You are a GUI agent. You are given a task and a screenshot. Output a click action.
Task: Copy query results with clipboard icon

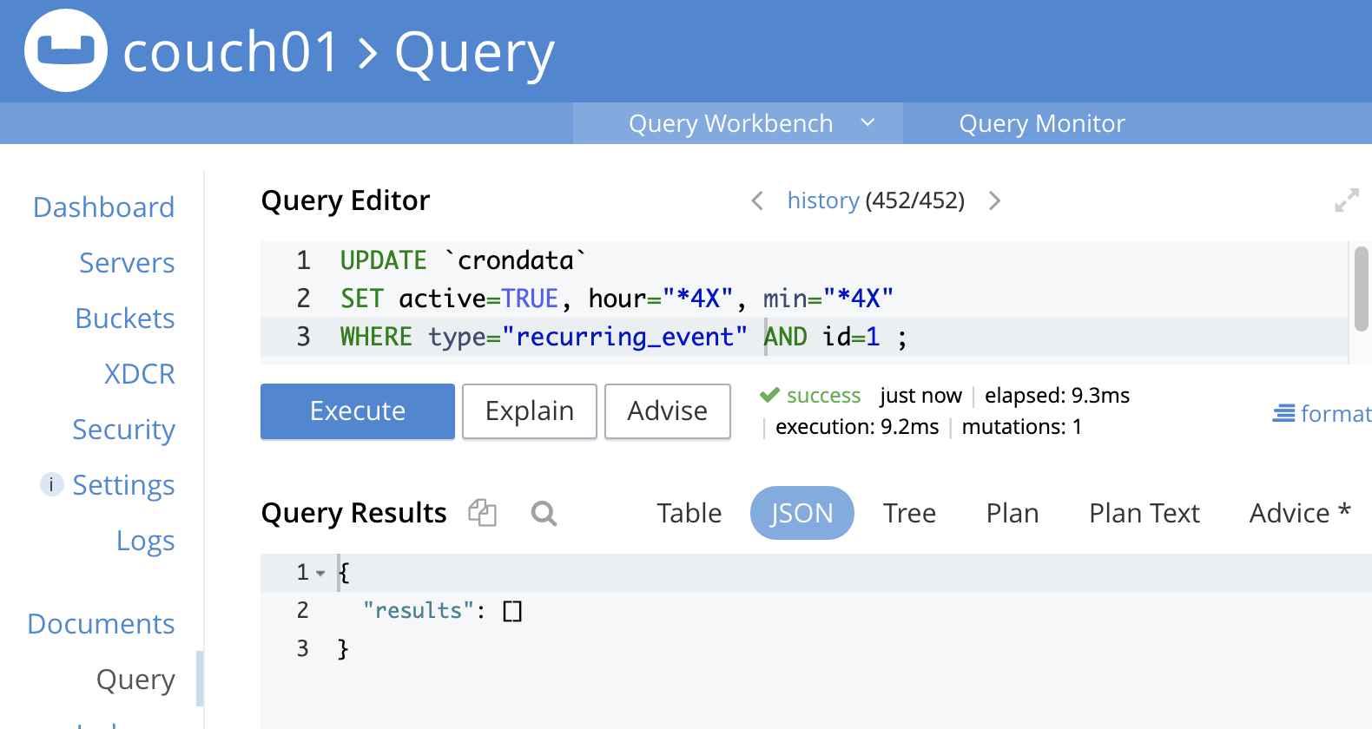[x=482, y=513]
